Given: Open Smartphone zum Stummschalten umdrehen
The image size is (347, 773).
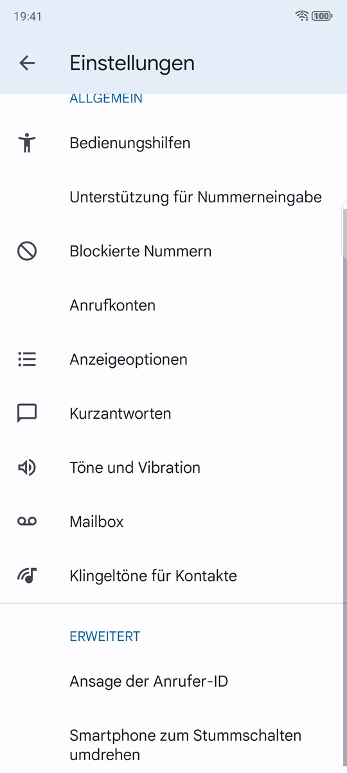Looking at the screenshot, I should (x=173, y=744).
